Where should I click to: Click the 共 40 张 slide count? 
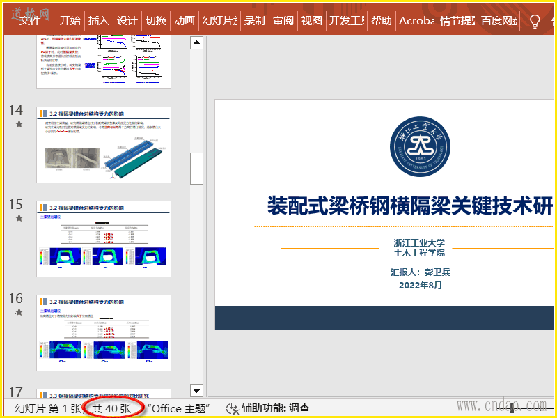(111, 408)
